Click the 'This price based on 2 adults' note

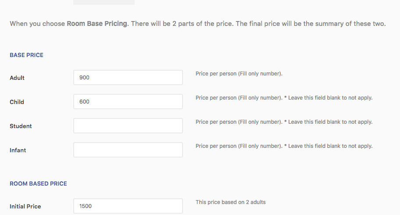231,202
